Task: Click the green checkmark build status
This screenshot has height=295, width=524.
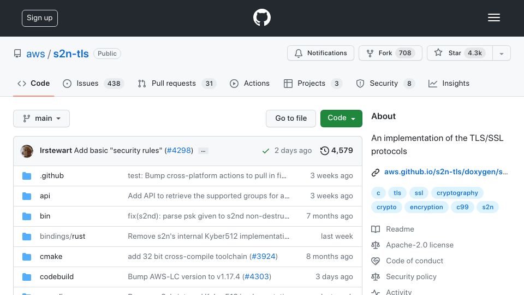Action: pos(266,151)
